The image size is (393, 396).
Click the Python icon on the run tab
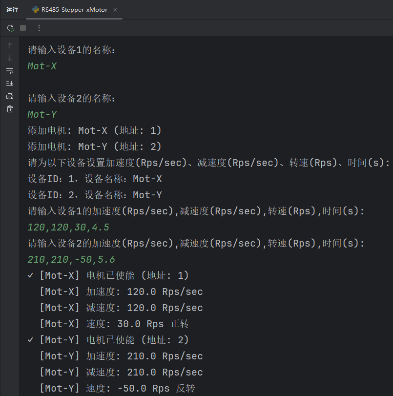(36, 10)
